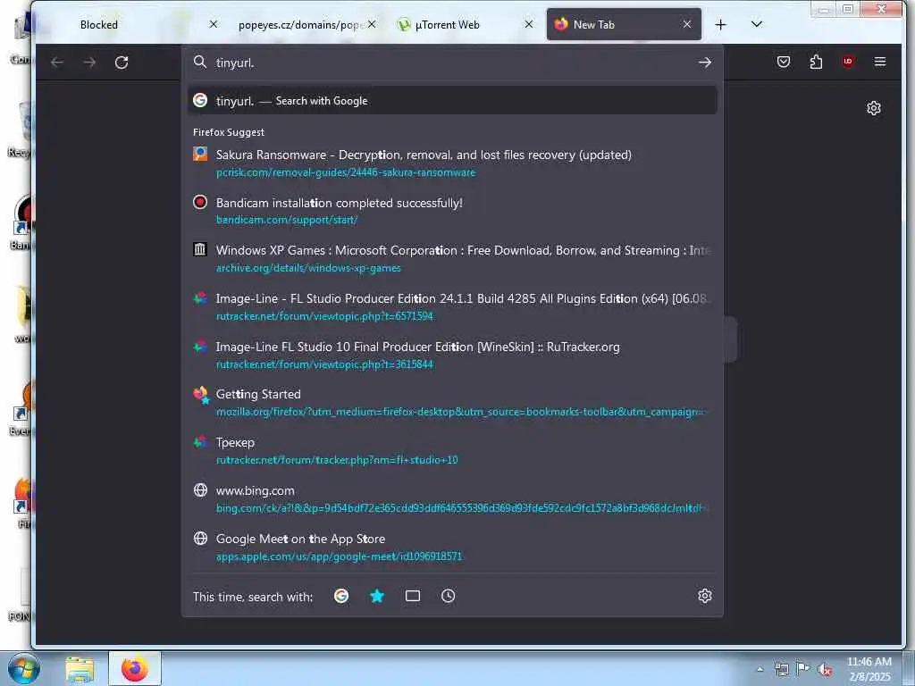Search in Bookmarks star icon
The width and height of the screenshot is (915, 686).
click(x=377, y=596)
